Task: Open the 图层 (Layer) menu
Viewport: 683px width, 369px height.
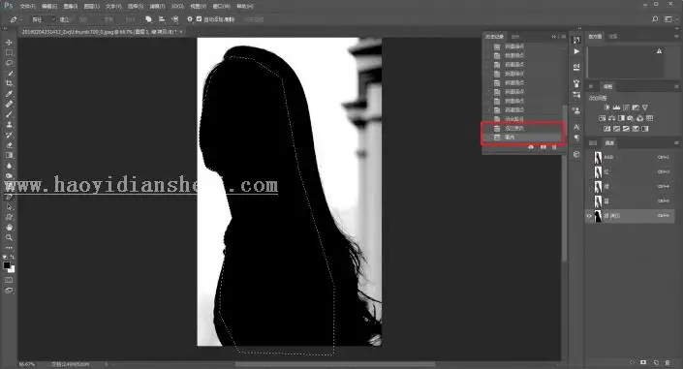Action: [91, 7]
